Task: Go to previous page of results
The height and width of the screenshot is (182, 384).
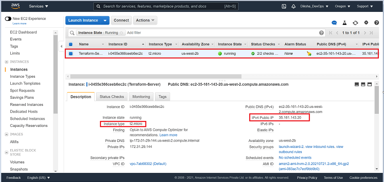Action: coord(337,33)
